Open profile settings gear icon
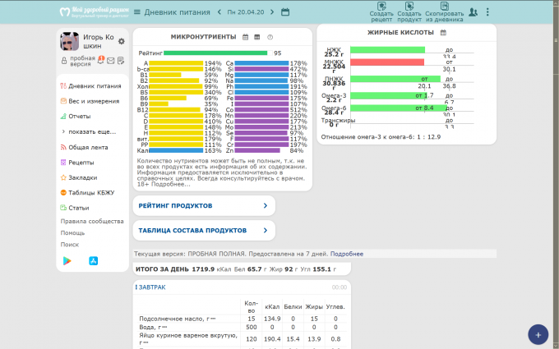The height and width of the screenshot is (349, 559). [122, 41]
